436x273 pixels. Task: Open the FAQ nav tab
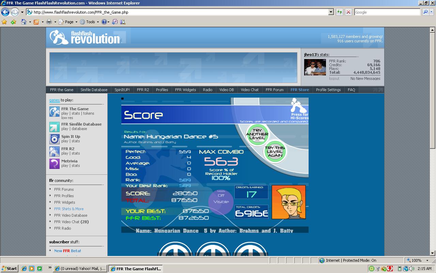point(352,90)
